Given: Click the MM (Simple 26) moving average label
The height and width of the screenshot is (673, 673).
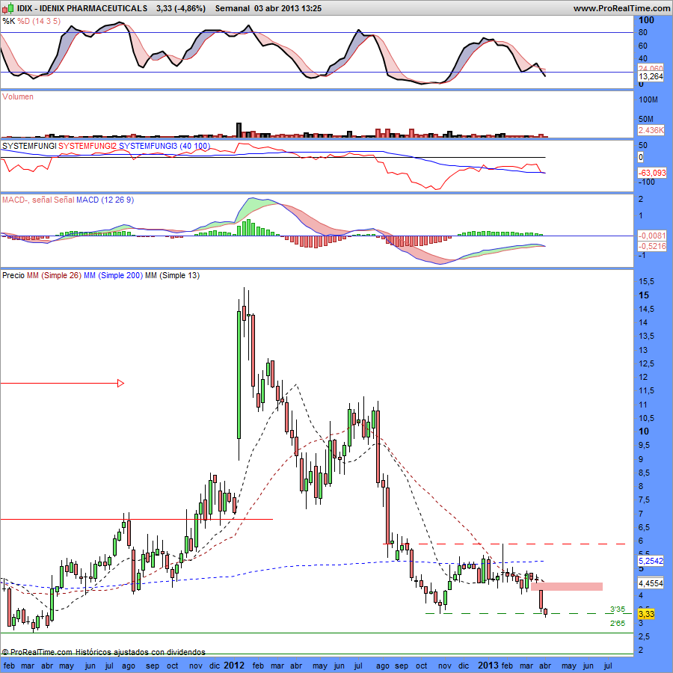Looking at the screenshot, I should (54, 275).
